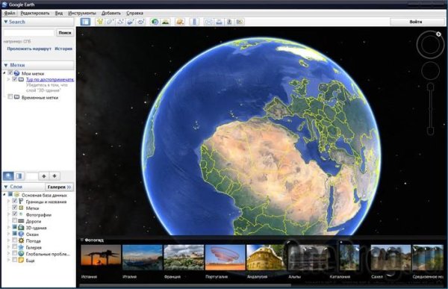Open the Инструменты menu
Image resolution: width=448 pixels, height=289 pixels.
point(82,13)
